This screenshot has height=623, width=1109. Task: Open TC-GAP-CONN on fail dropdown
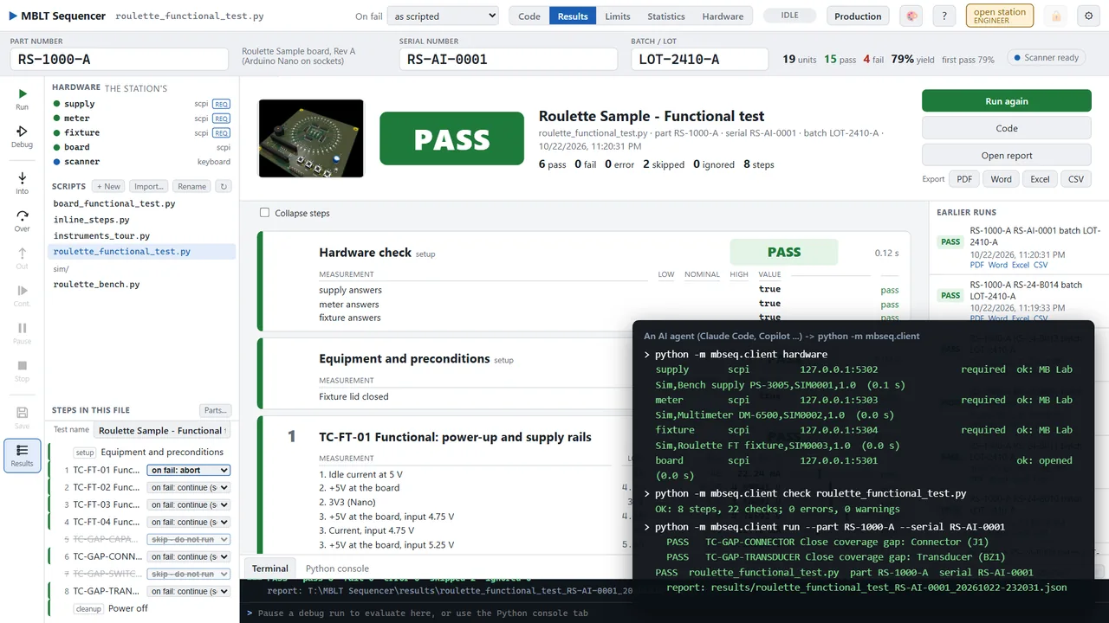pyautogui.click(x=189, y=556)
